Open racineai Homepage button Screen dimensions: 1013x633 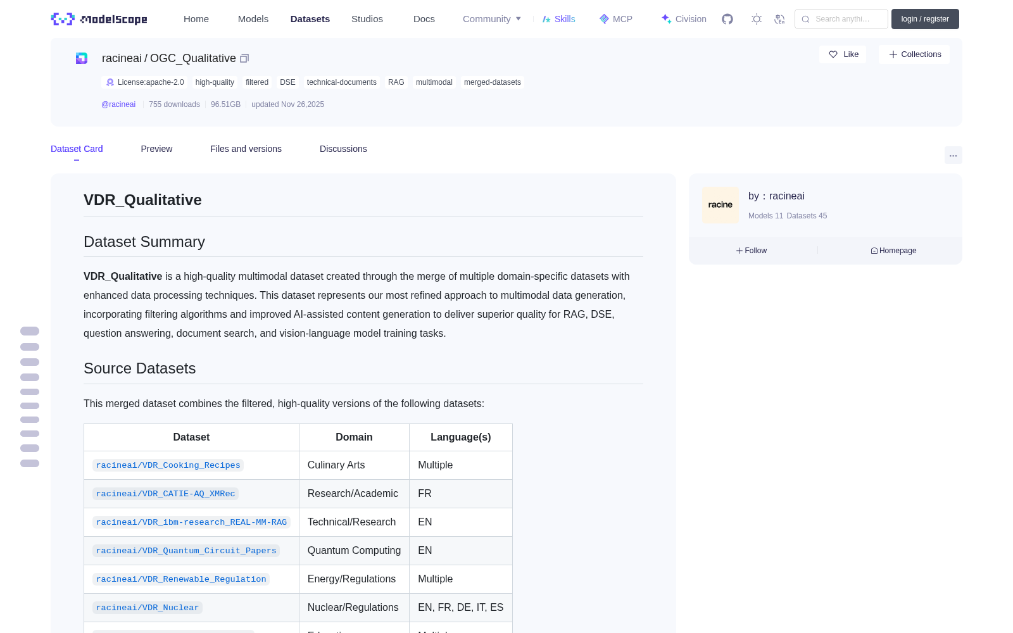[893, 251]
